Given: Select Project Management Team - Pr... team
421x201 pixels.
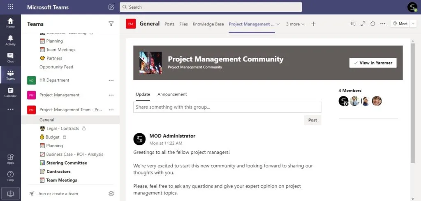Looking at the screenshot, I should [x=71, y=110].
